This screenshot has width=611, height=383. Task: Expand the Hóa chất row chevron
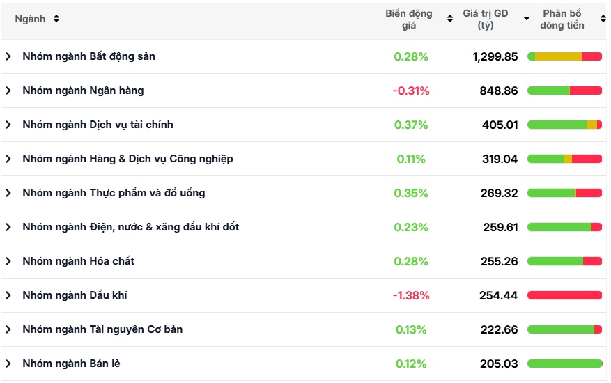point(8,261)
